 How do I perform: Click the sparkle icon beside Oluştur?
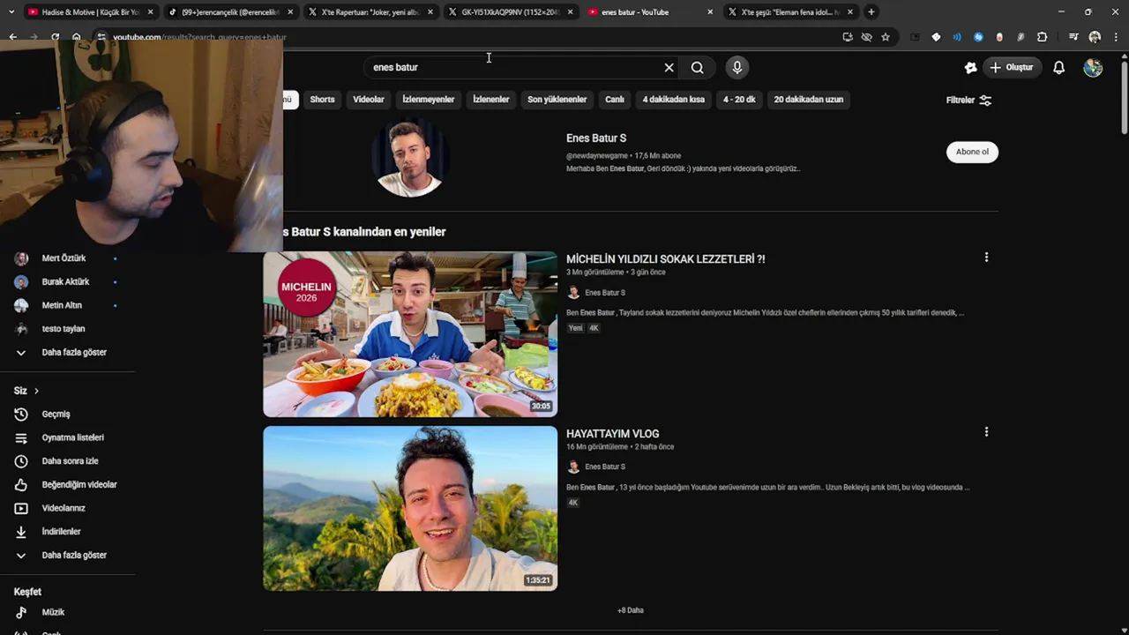coord(970,67)
